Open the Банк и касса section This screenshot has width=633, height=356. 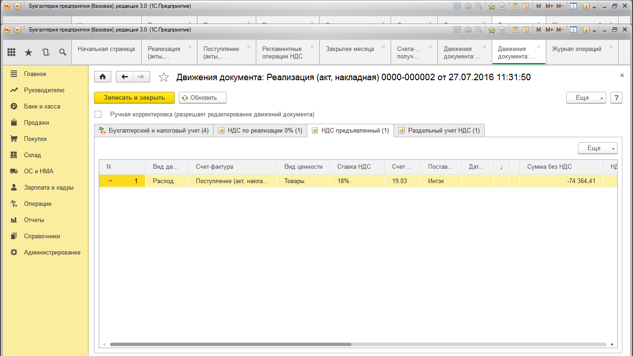(42, 106)
